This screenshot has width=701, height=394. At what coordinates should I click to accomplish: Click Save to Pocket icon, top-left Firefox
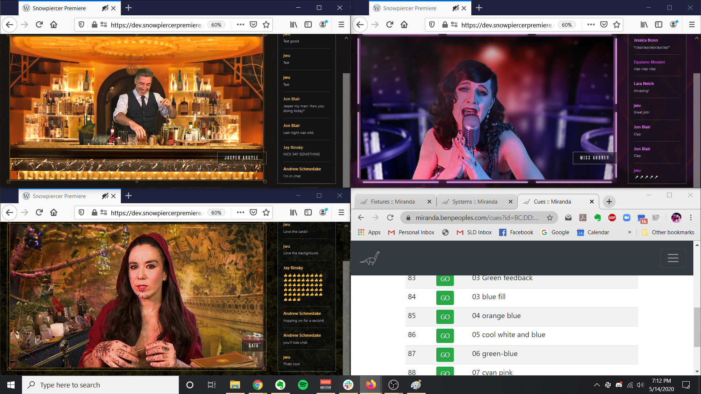253,24
